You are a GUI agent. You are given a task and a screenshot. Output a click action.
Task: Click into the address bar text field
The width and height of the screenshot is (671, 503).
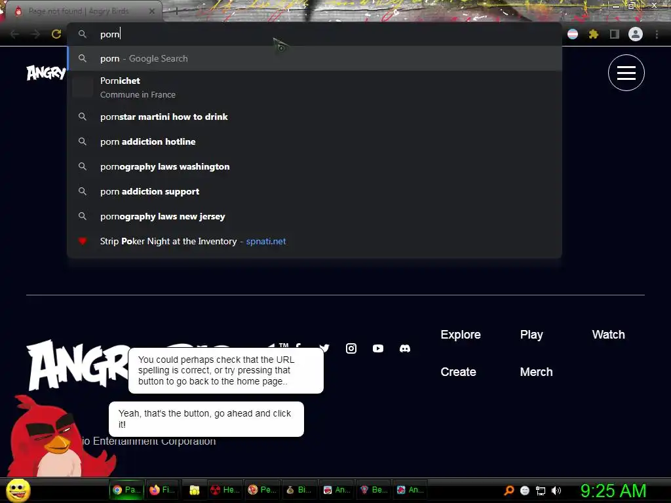[315, 34]
